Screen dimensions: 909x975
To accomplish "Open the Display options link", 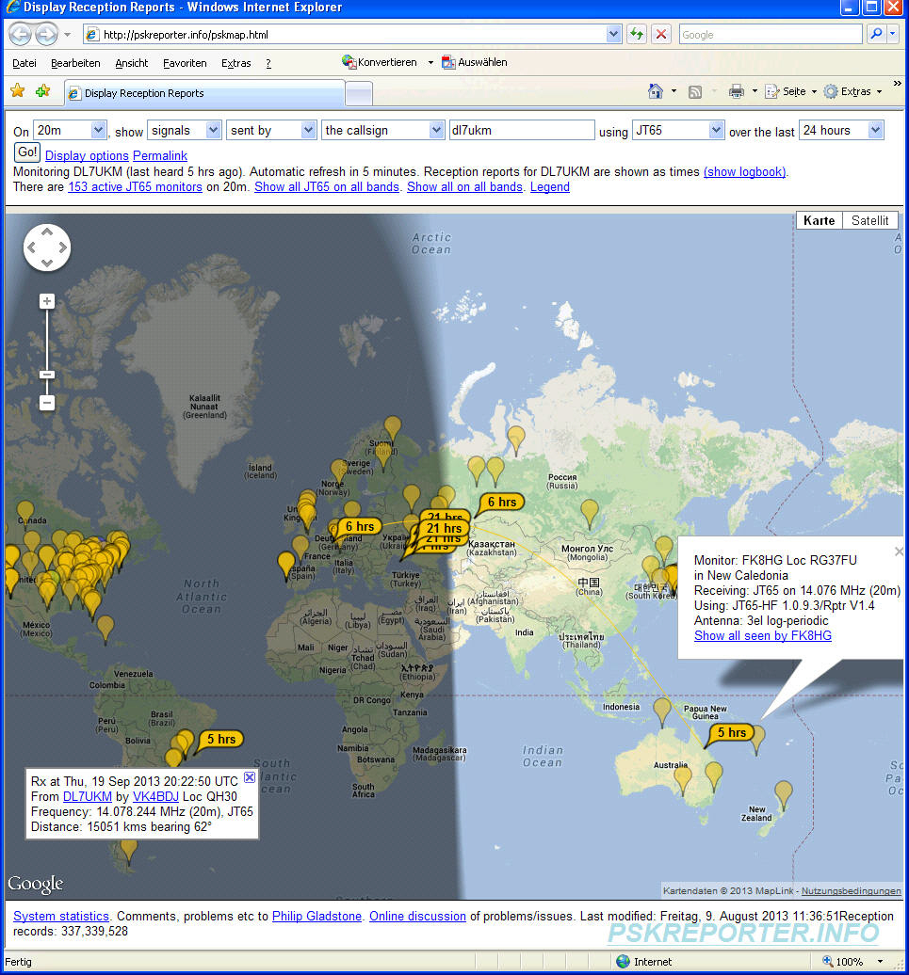I will click(x=87, y=155).
